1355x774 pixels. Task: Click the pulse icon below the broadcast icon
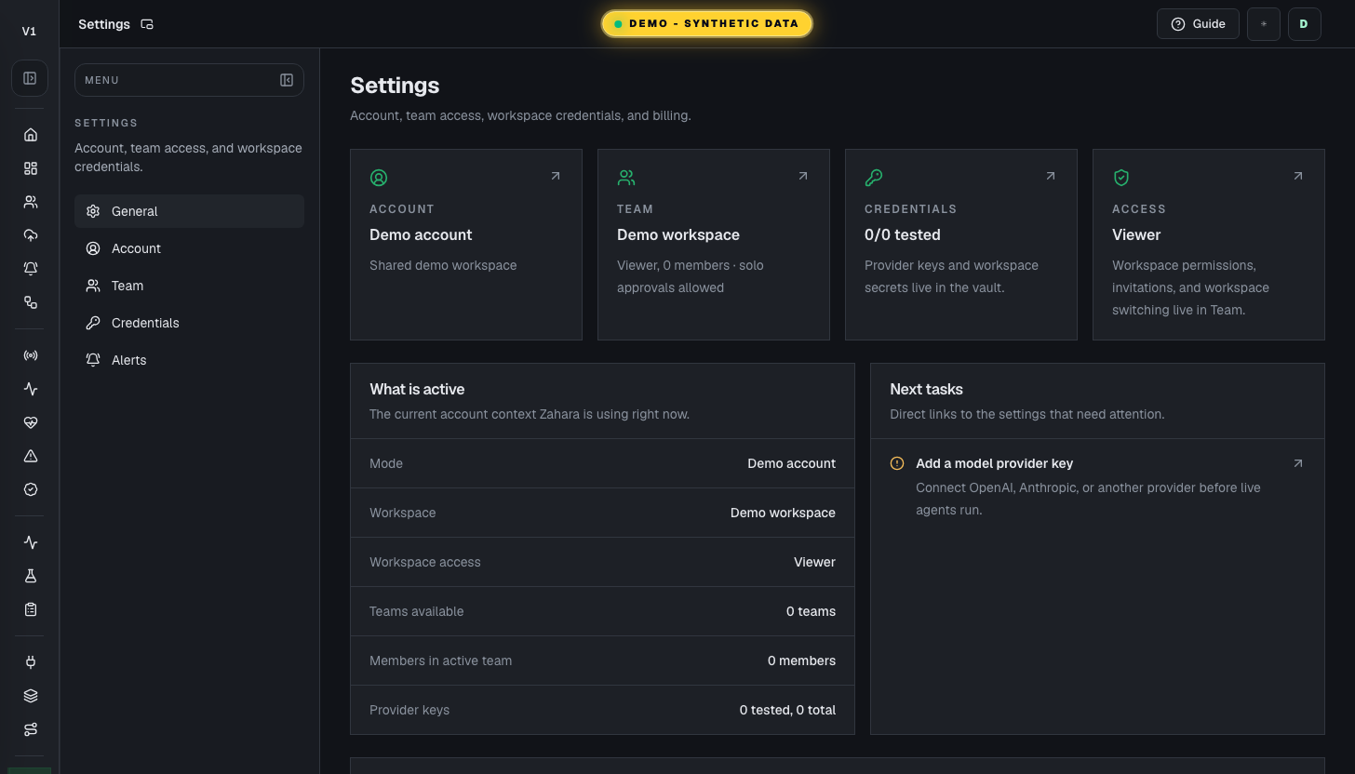coord(31,389)
